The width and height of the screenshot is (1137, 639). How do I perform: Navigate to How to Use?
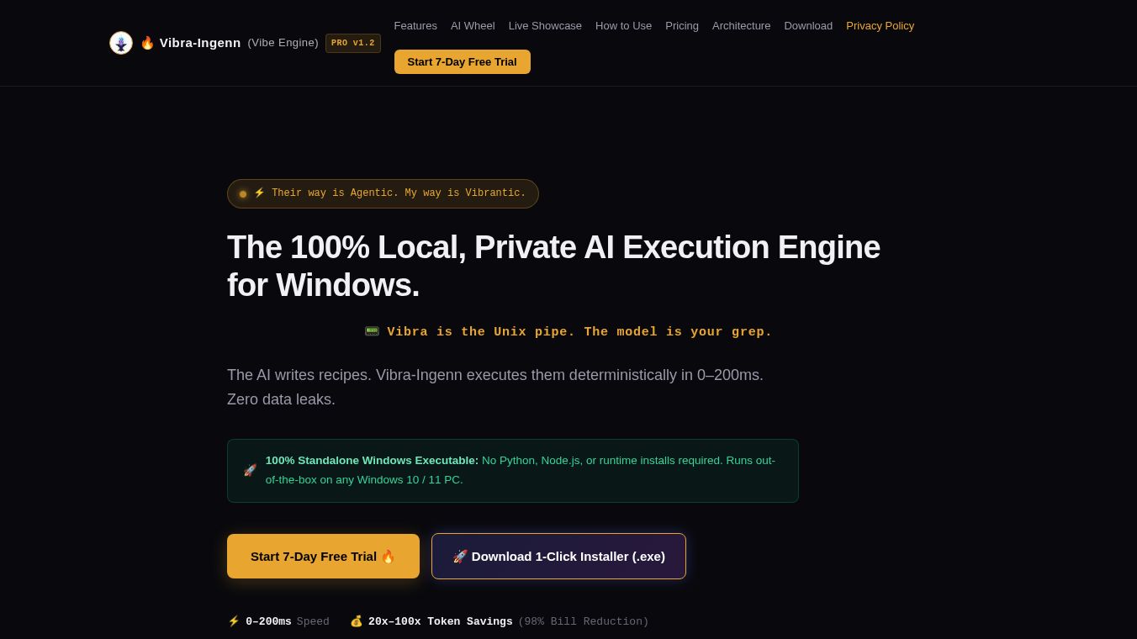coord(623,26)
